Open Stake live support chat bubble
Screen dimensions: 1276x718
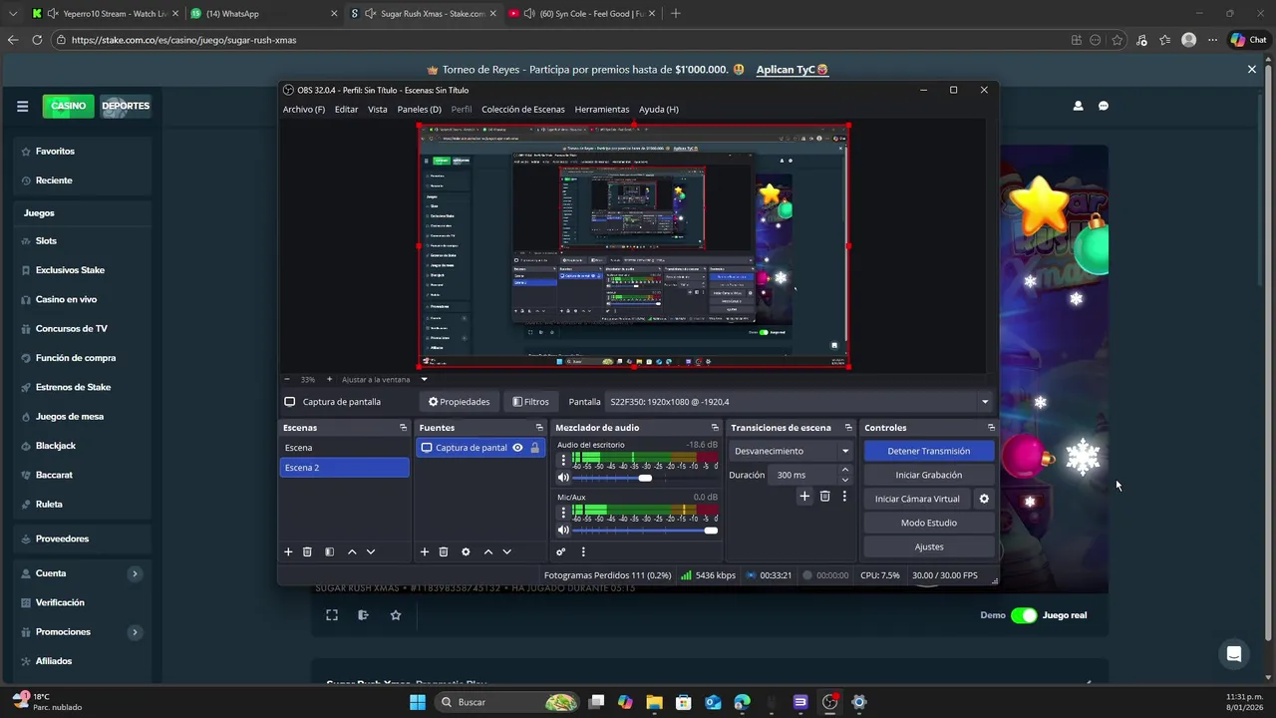click(1234, 654)
